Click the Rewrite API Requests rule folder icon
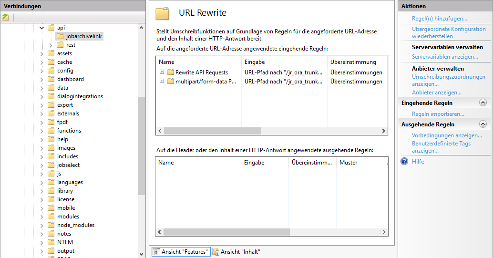 (170, 72)
